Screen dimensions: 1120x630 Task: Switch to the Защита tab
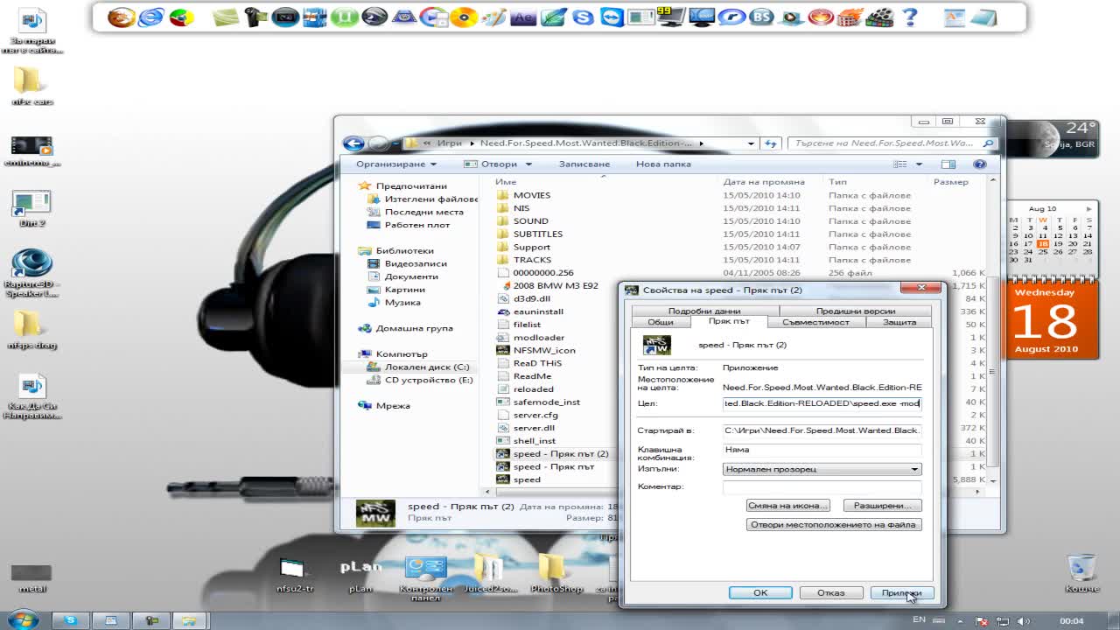[899, 322]
